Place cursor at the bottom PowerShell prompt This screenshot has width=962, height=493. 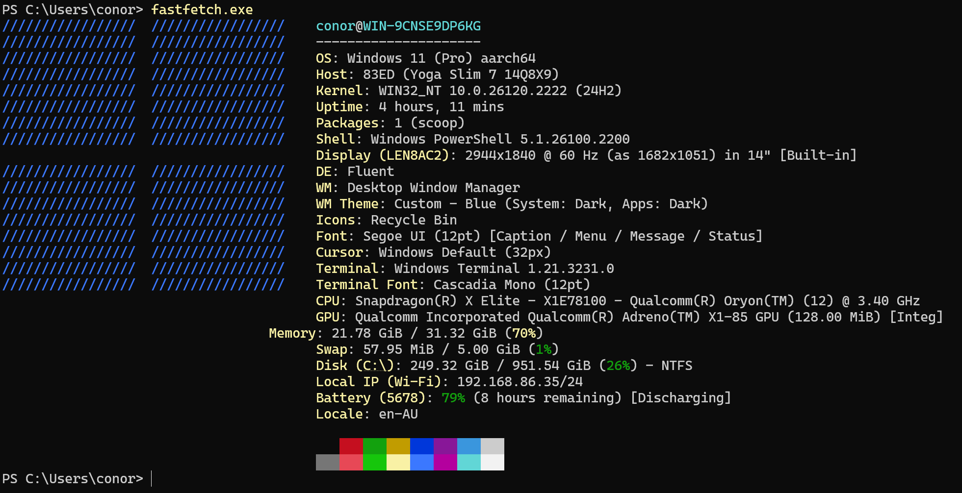pyautogui.click(x=152, y=479)
